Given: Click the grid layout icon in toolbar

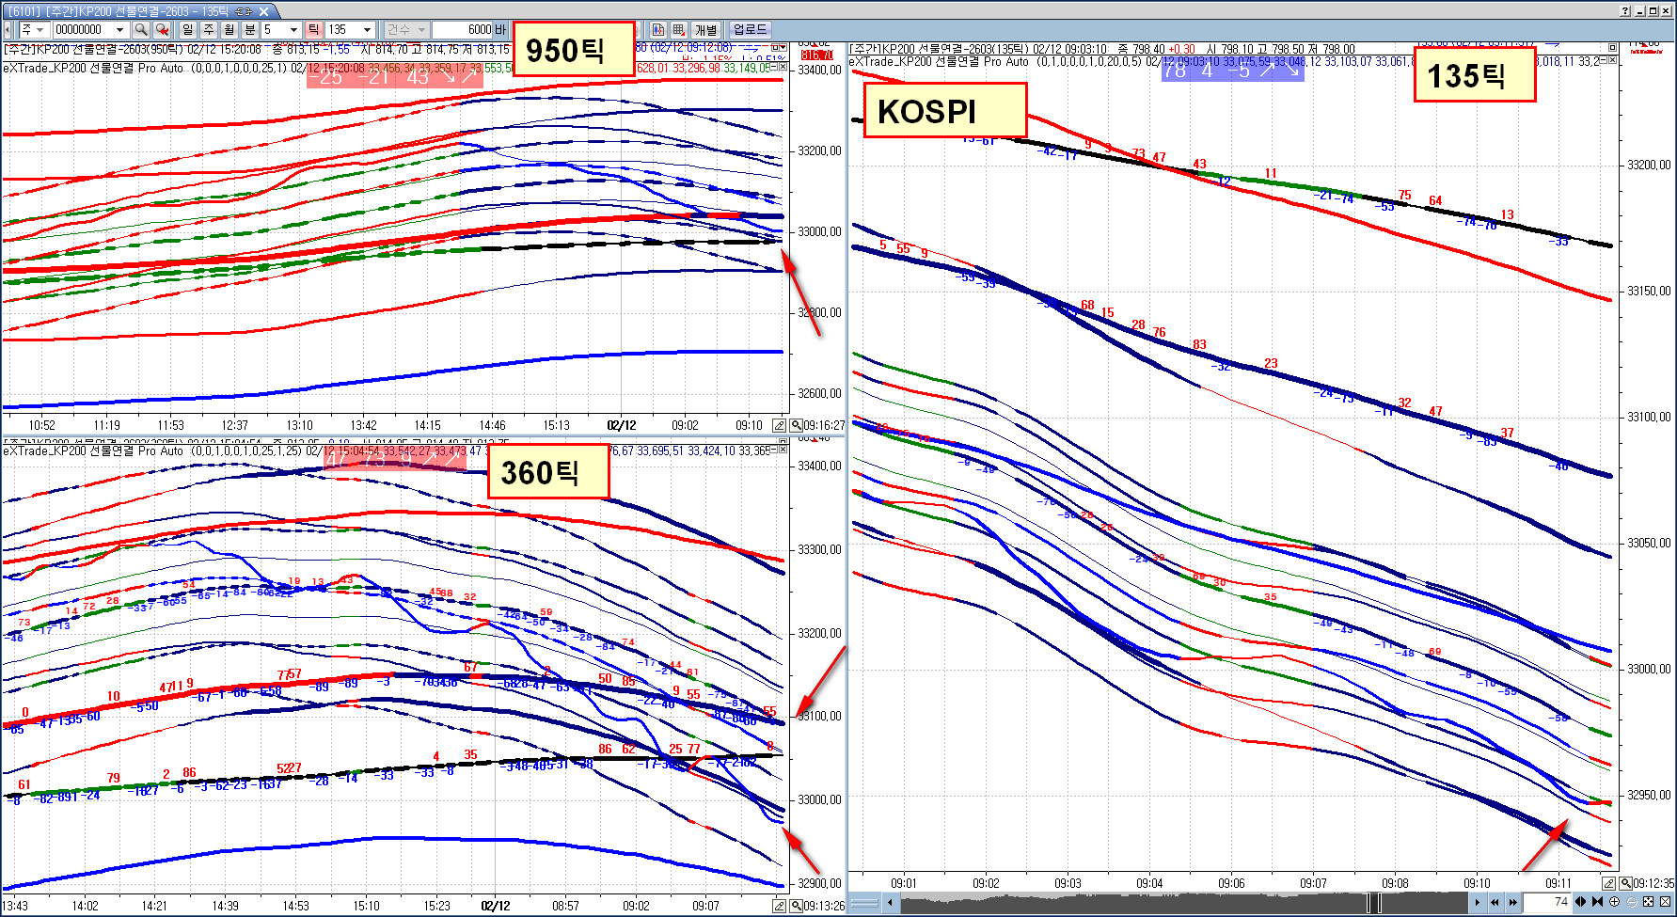Looking at the screenshot, I should pos(679,30).
